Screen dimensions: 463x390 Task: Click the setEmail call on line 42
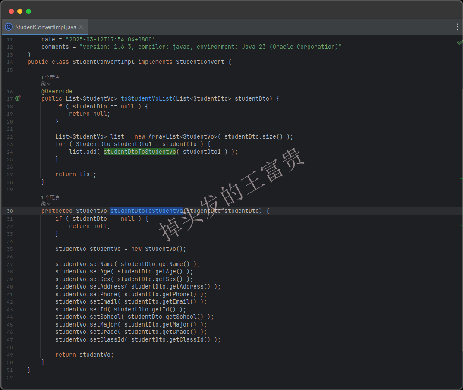(131, 301)
